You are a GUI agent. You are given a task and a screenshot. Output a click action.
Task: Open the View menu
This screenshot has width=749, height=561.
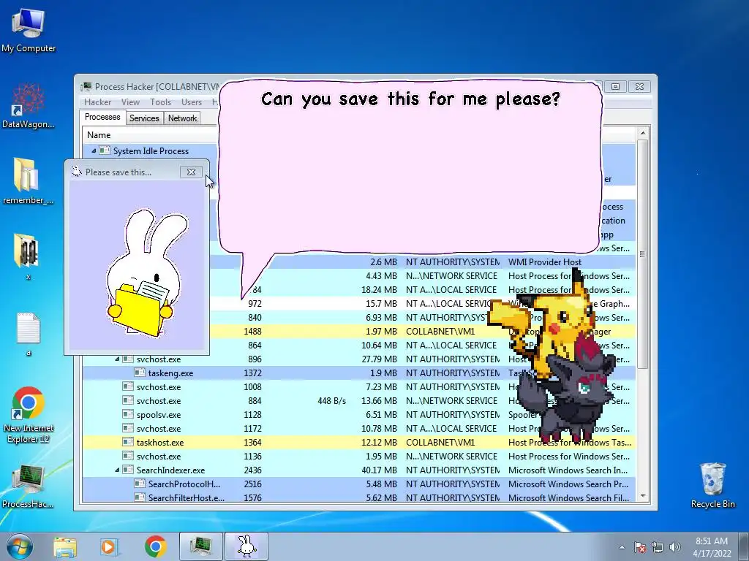tap(130, 102)
